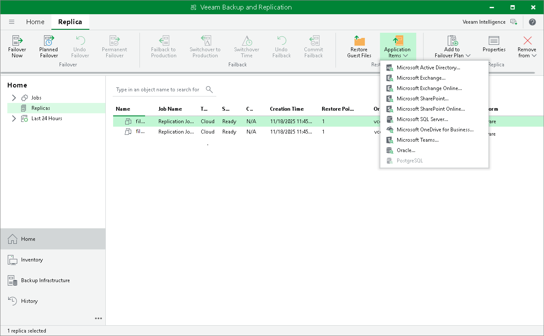Switch to the Home ribbon tab

[x=35, y=22]
